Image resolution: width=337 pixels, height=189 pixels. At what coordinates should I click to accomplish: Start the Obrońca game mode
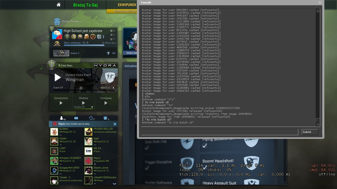click(83, 103)
